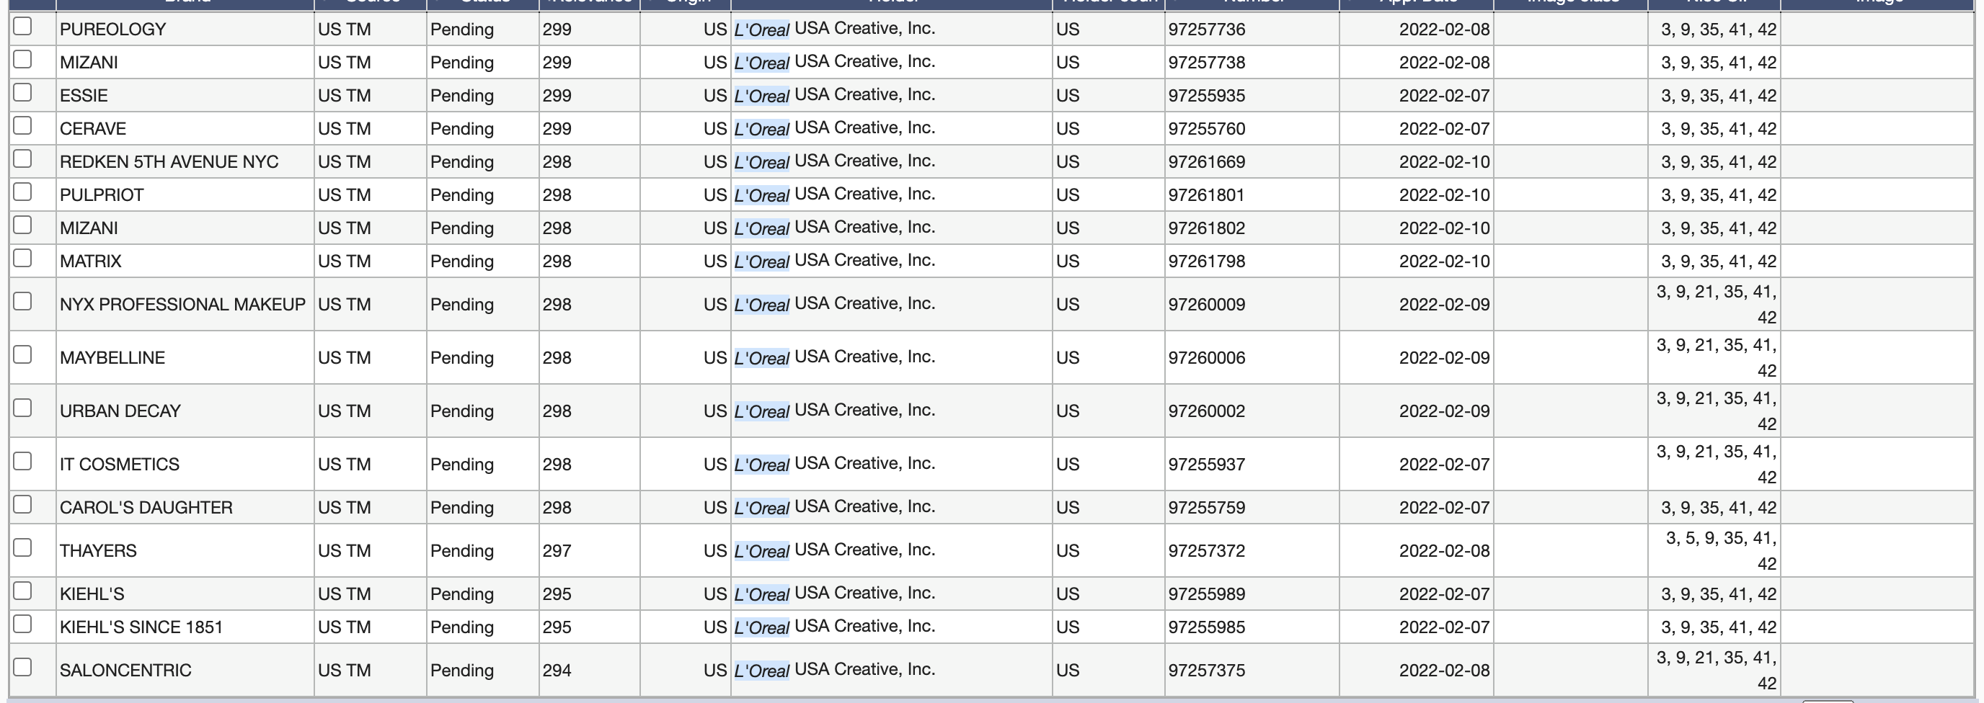Click the 2022-02-09 date in MAYBELLINE row
This screenshot has height=703, width=1984.
tap(1443, 358)
